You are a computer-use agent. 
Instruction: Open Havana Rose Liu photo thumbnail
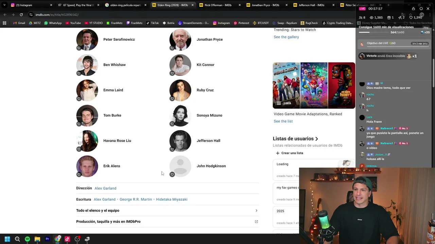(87, 141)
